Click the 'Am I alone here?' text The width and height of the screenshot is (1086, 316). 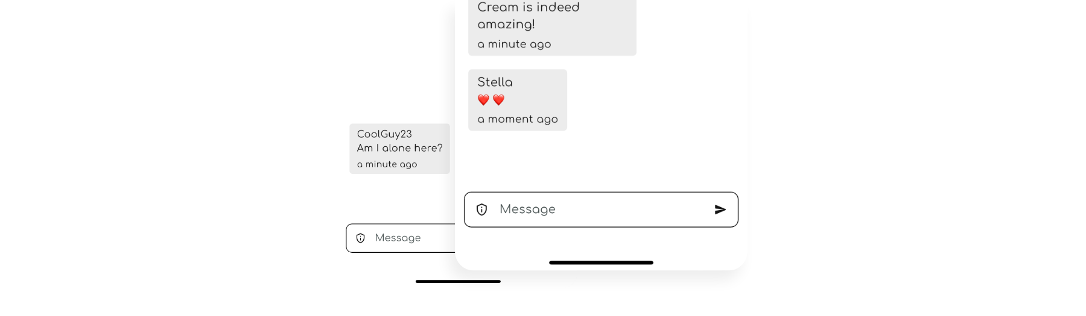click(x=399, y=148)
